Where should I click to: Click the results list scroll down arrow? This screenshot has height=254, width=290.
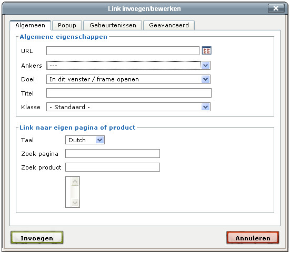tap(75, 203)
